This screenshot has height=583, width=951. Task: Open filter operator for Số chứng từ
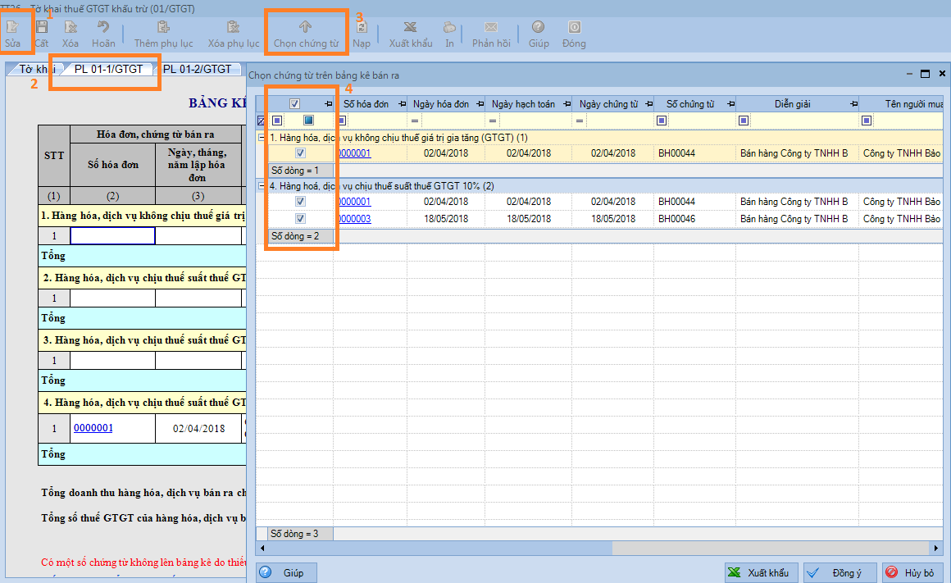662,121
